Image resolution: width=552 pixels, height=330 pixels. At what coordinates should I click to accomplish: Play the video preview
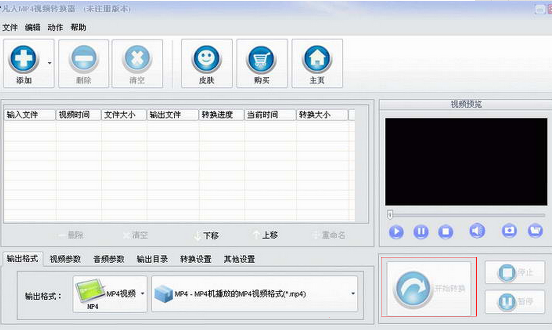[396, 231]
